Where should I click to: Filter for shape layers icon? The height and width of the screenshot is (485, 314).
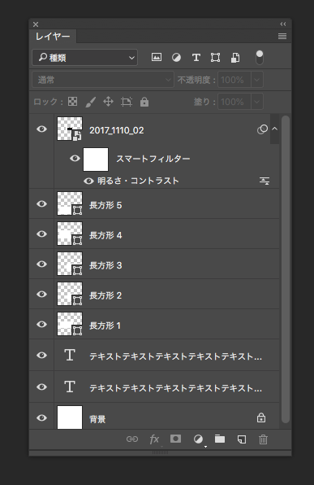pyautogui.click(x=215, y=58)
